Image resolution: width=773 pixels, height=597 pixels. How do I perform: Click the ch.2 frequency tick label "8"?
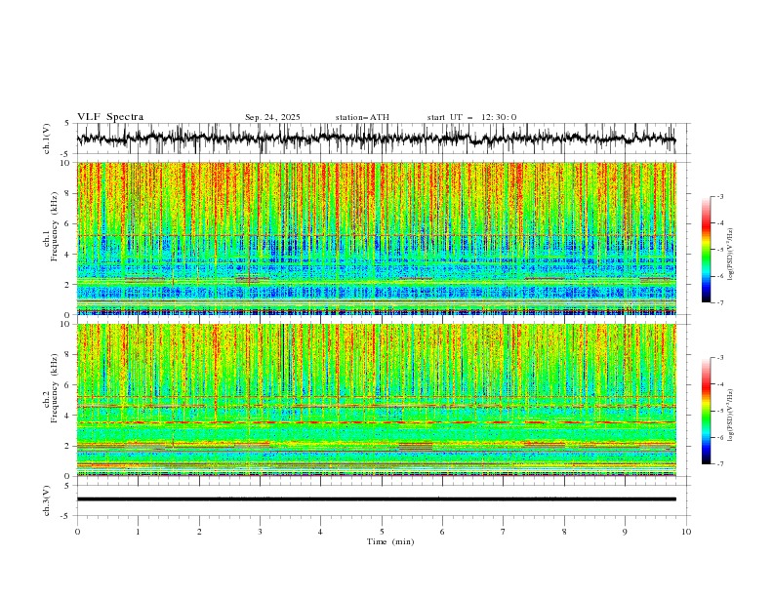[68, 355]
